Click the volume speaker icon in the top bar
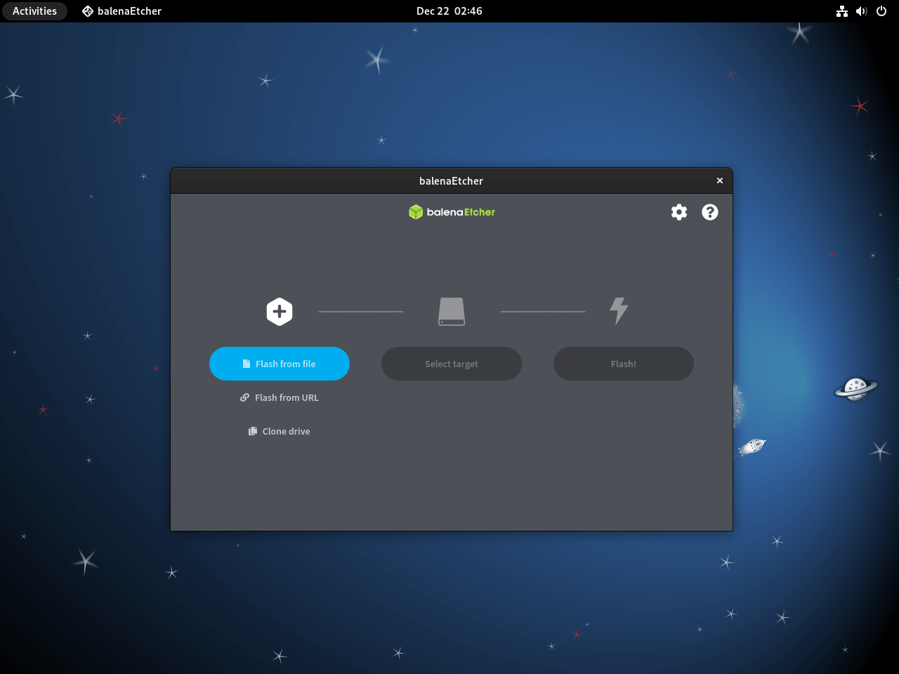Screen dimensions: 899x674 pyautogui.click(x=862, y=11)
